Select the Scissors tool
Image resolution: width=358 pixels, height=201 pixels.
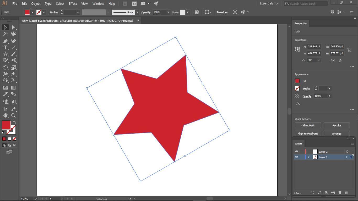(13, 60)
